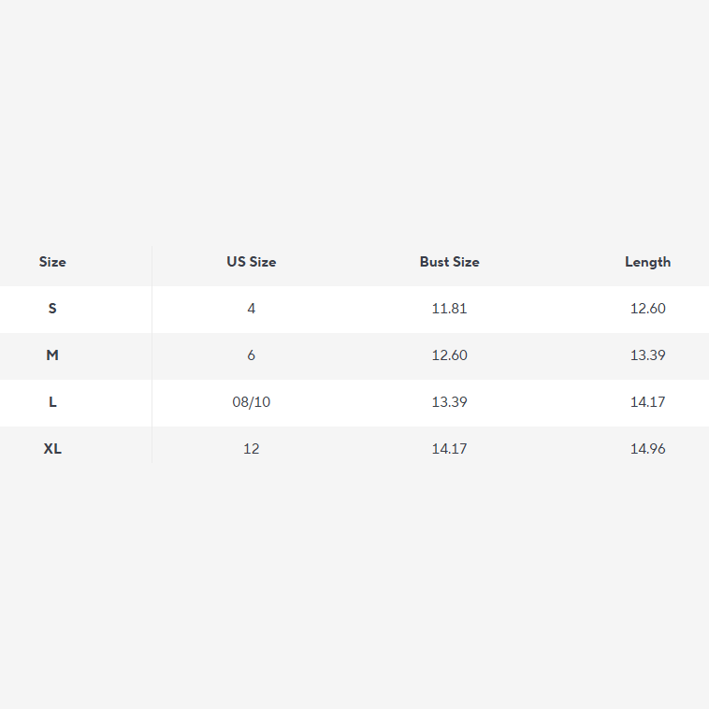Screen dimensions: 709x709
Task: Click length 13.39 in M row
Action: click(x=647, y=355)
